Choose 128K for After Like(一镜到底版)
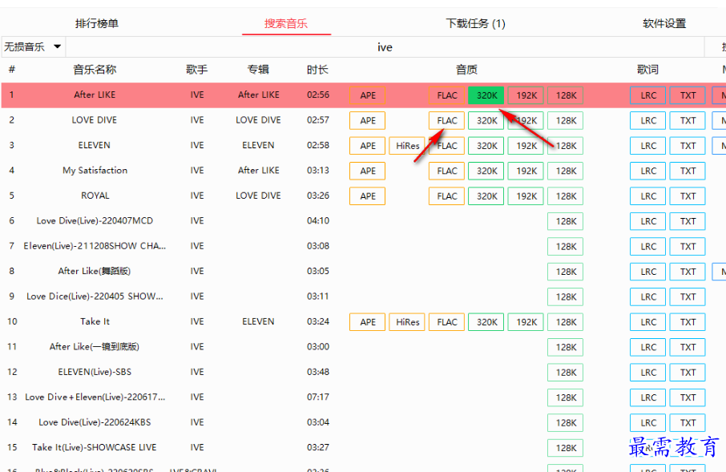Viewport: 726px width, 472px height. pyautogui.click(x=566, y=347)
